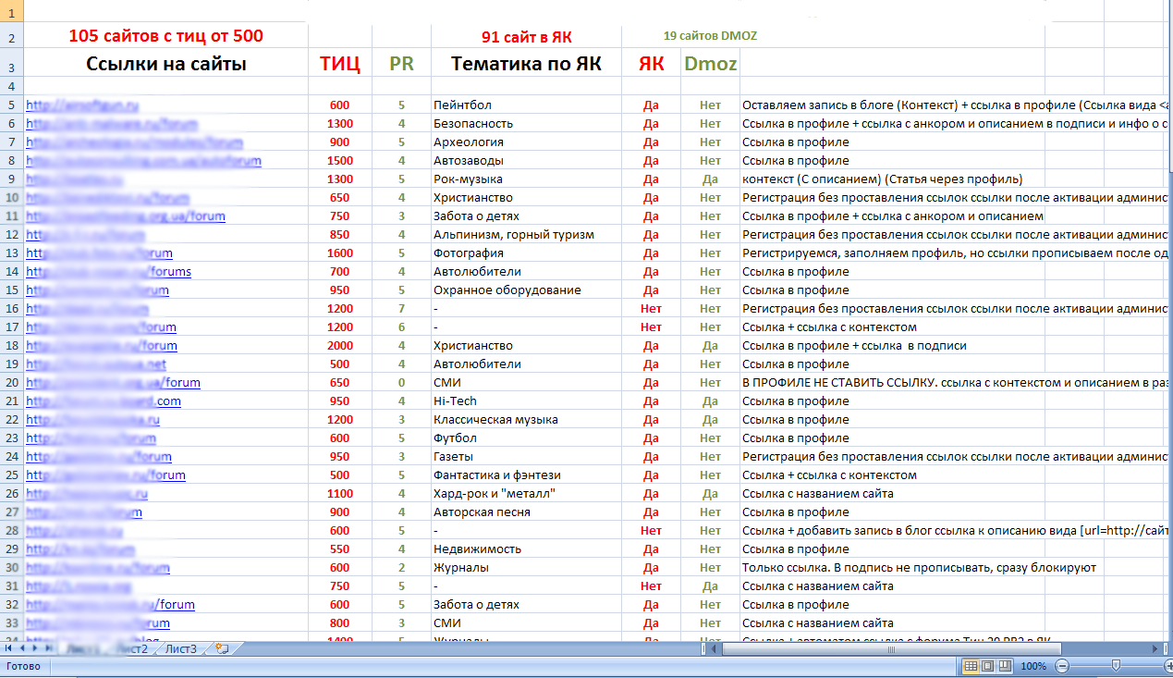Open the link in row 8 for Автозаводы

pyautogui.click(x=143, y=160)
